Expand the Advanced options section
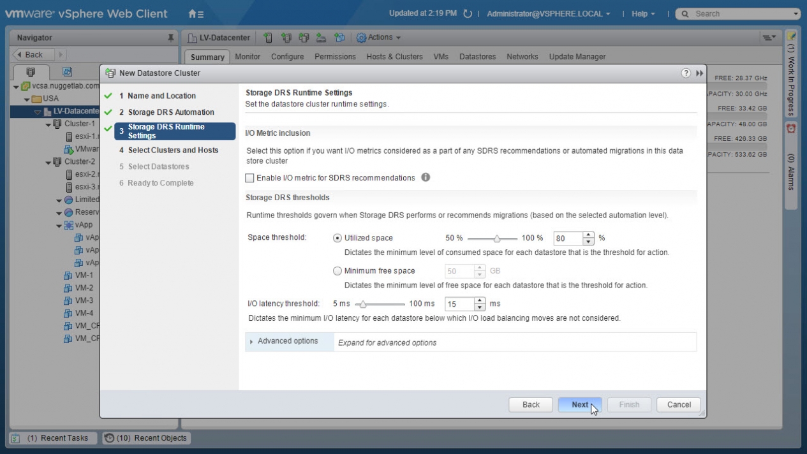 pyautogui.click(x=287, y=341)
